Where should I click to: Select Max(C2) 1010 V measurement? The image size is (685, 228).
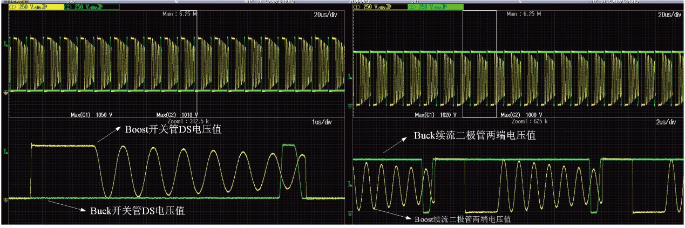[x=177, y=115]
